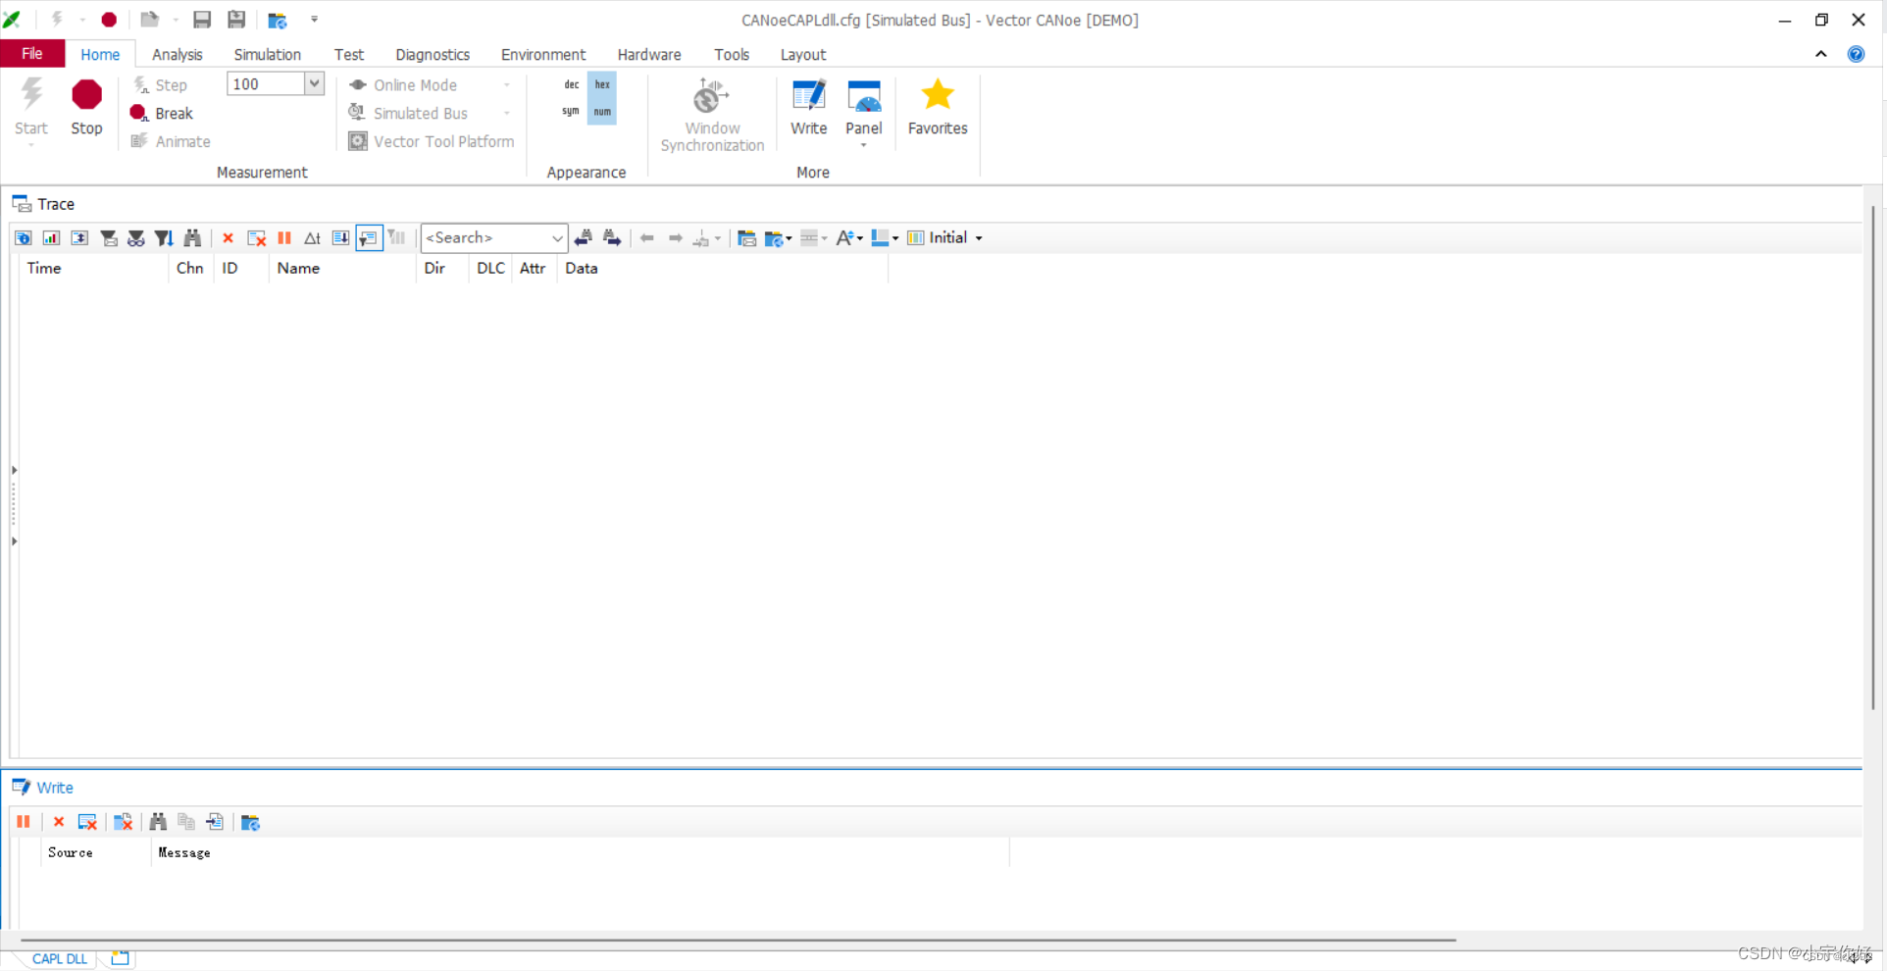Switch to the Diagnostics ribbon tab
Image resolution: width=1887 pixels, height=971 pixels.
coord(433,54)
